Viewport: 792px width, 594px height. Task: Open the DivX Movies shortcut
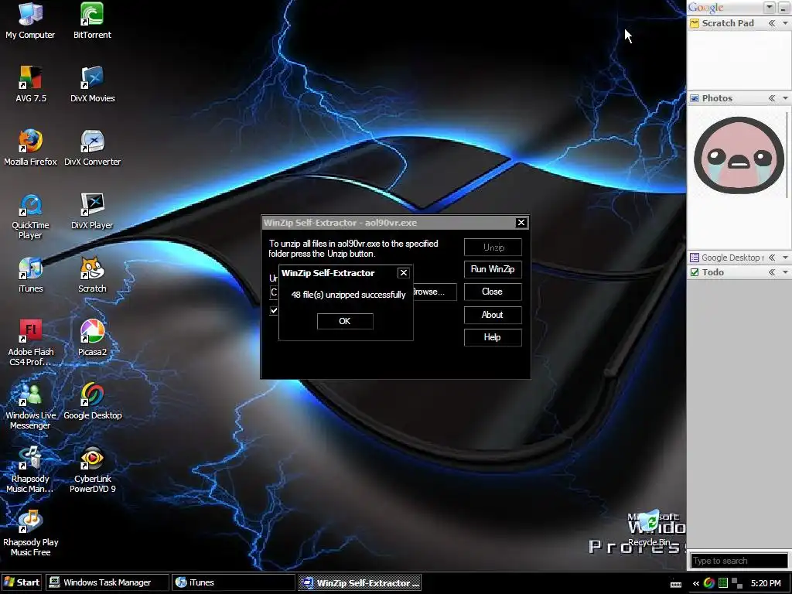(92, 84)
